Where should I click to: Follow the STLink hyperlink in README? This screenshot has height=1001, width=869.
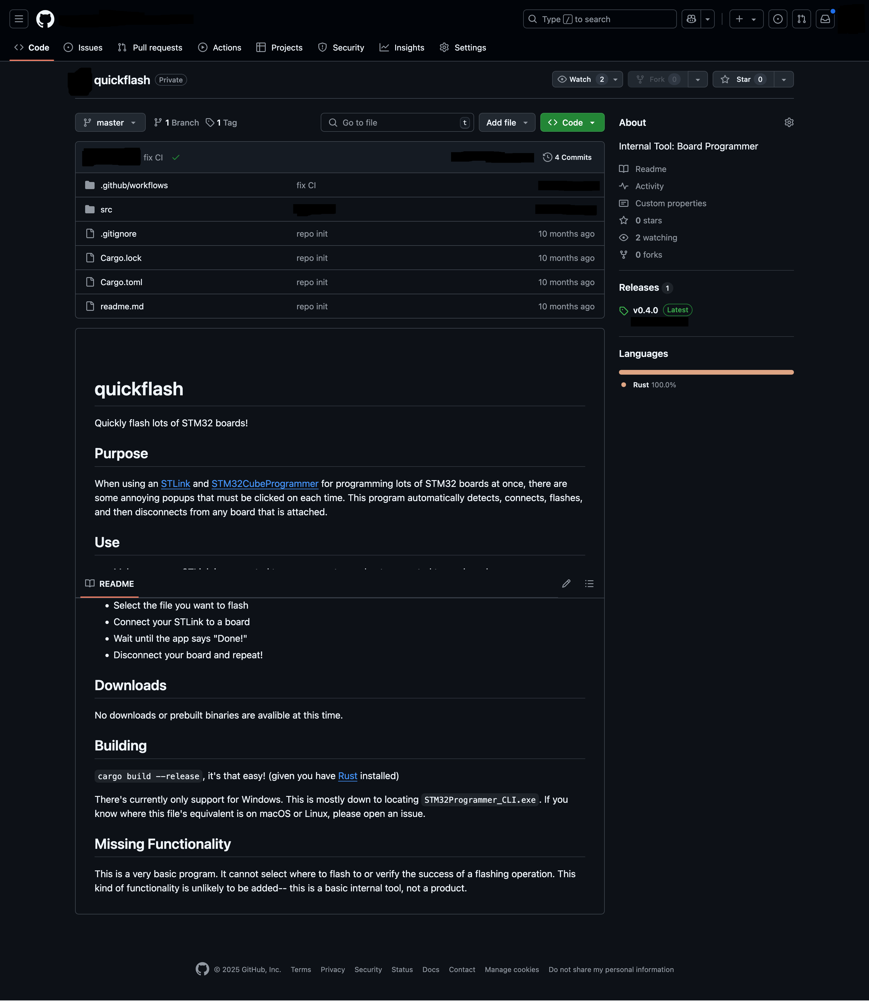176,483
